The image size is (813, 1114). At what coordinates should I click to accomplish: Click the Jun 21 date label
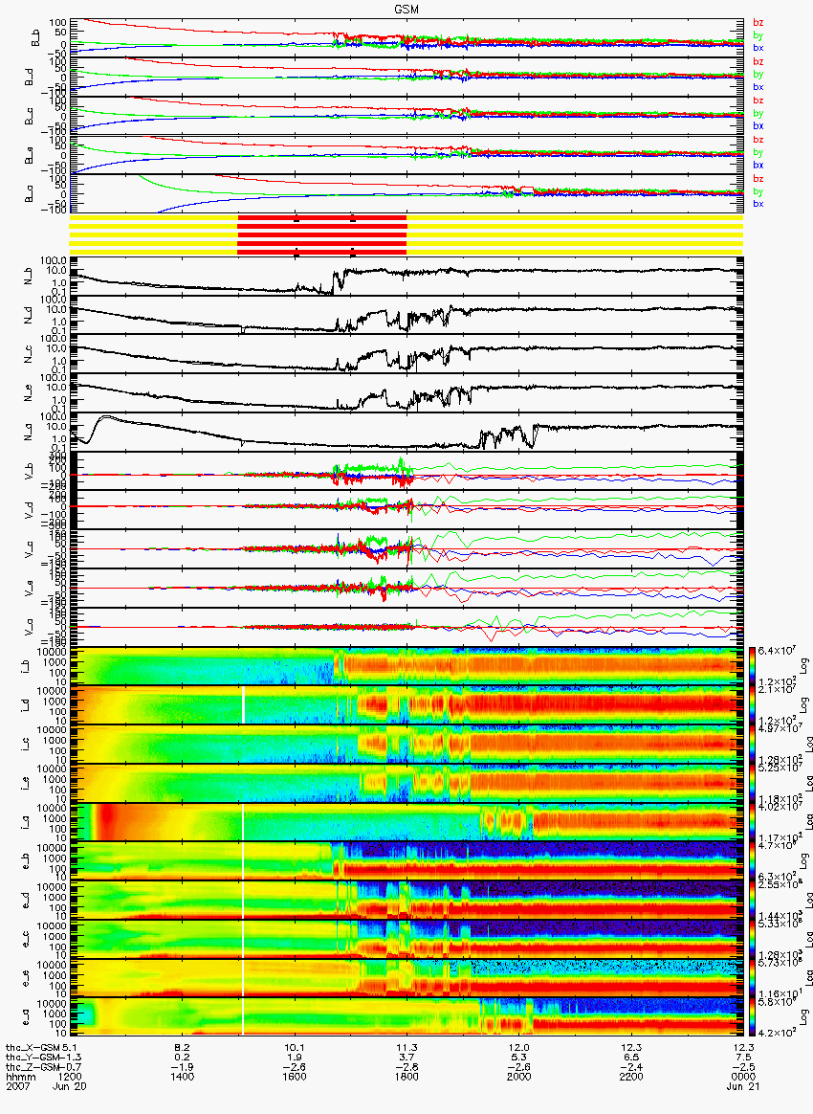click(743, 1085)
